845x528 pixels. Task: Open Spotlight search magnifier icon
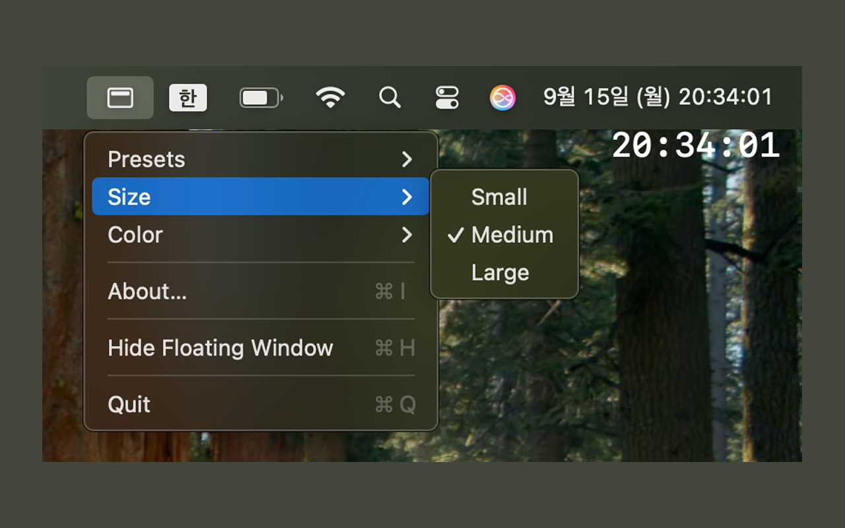390,98
